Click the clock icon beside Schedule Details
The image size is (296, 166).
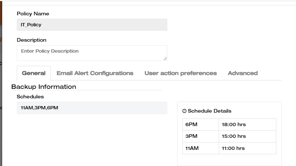coord(184,111)
